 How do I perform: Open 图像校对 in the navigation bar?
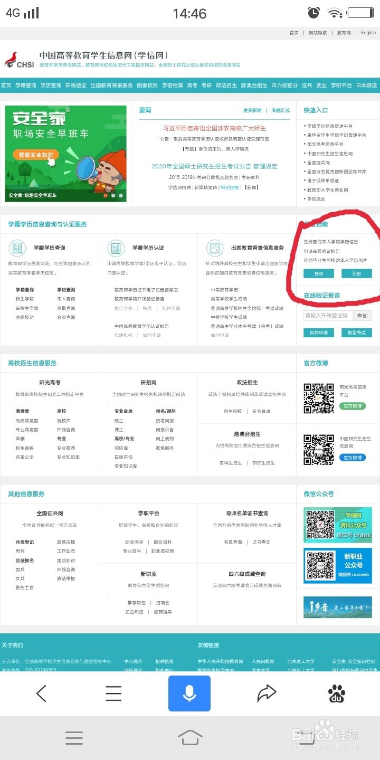[x=147, y=85]
